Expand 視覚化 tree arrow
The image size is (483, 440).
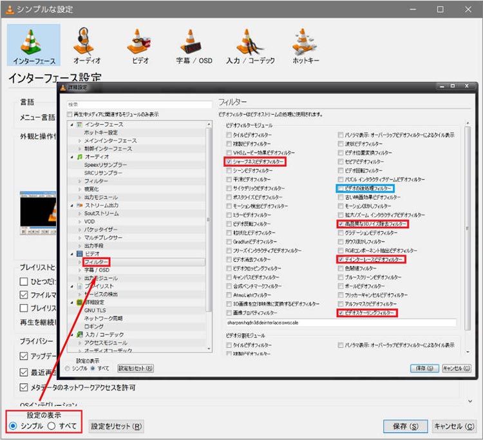pyautogui.click(x=80, y=189)
